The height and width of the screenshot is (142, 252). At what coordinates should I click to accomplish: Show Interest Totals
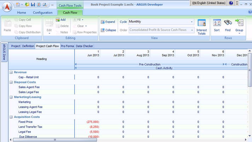pyautogui.click(x=201, y=27)
